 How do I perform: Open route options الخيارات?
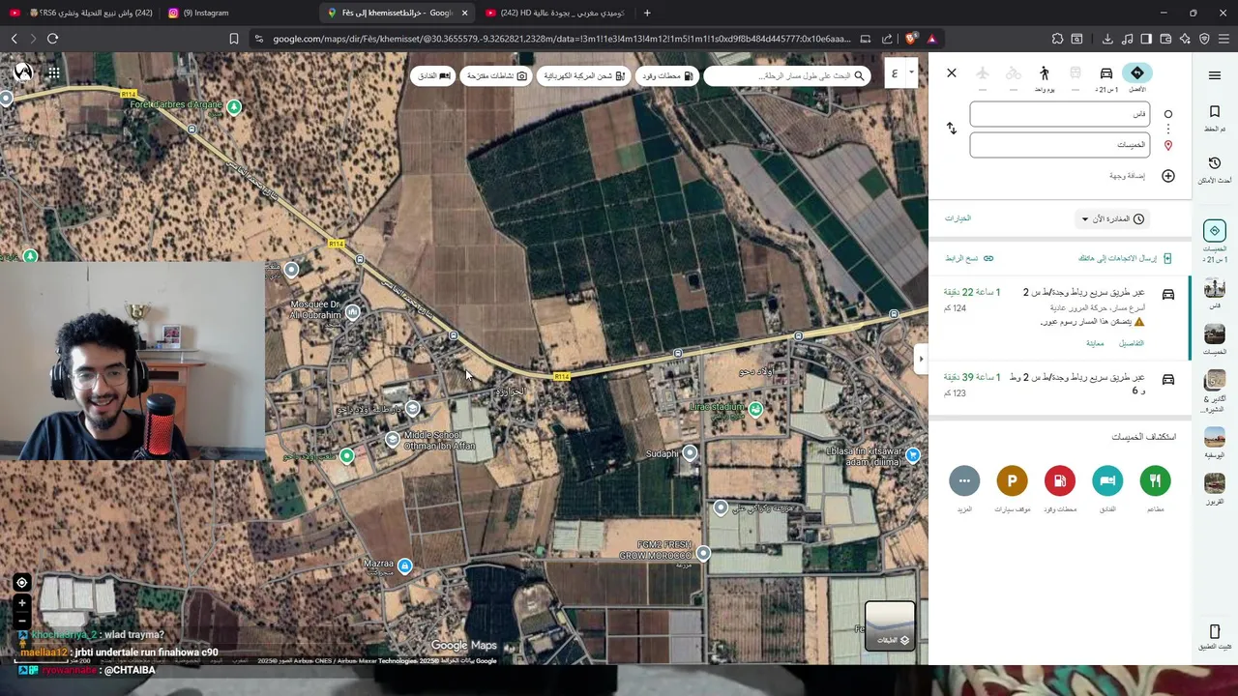[x=958, y=219]
